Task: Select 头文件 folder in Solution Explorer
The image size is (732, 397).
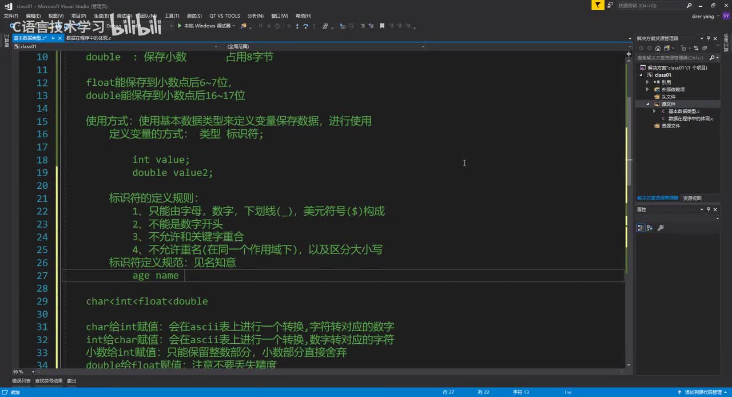Action: point(669,97)
